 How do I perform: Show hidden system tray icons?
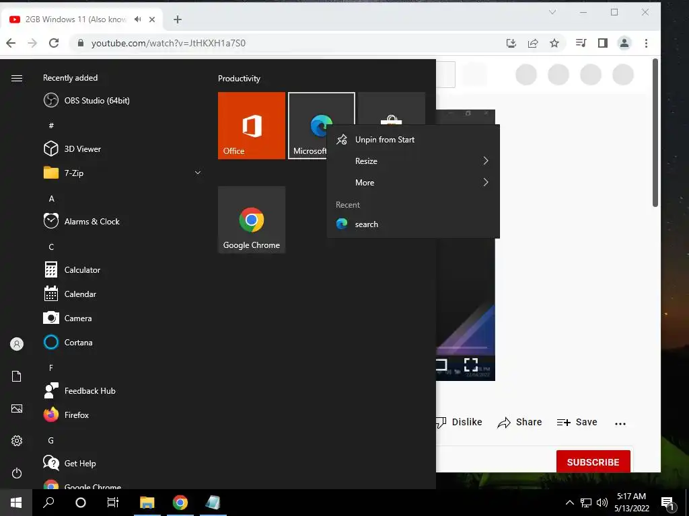(x=569, y=503)
